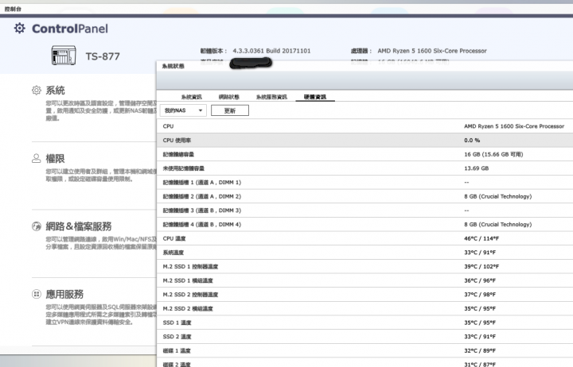
Task: Click the TS-877 NAS device icon
Action: pos(64,56)
